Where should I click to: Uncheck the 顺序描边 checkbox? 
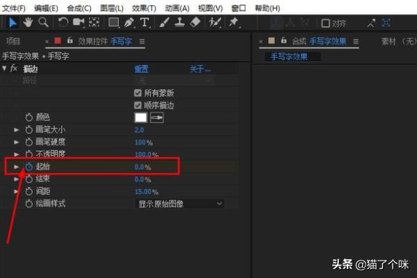138,105
